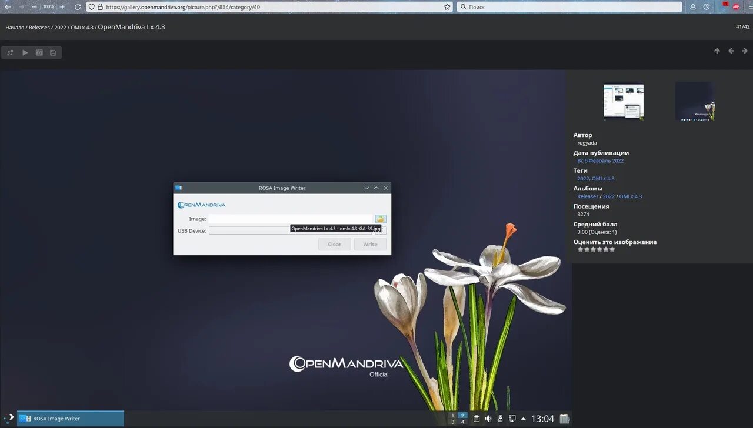Click the Write button
753x428 pixels.
click(x=370, y=244)
